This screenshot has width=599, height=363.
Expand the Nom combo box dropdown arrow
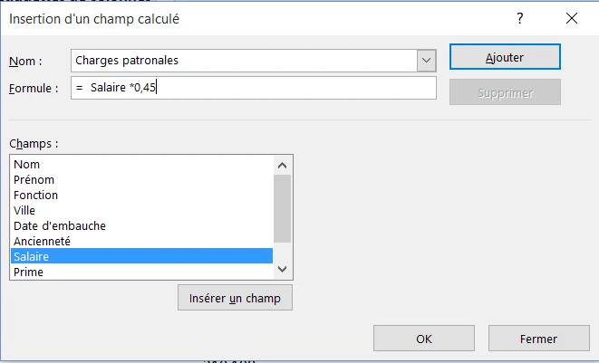coord(426,61)
